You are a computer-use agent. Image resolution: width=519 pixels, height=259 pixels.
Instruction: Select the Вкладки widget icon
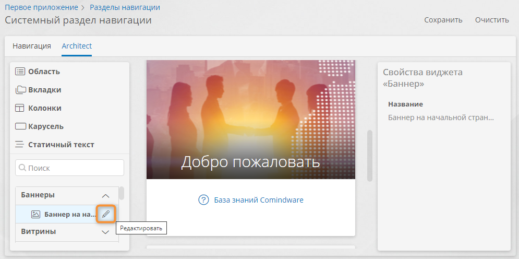click(20, 90)
